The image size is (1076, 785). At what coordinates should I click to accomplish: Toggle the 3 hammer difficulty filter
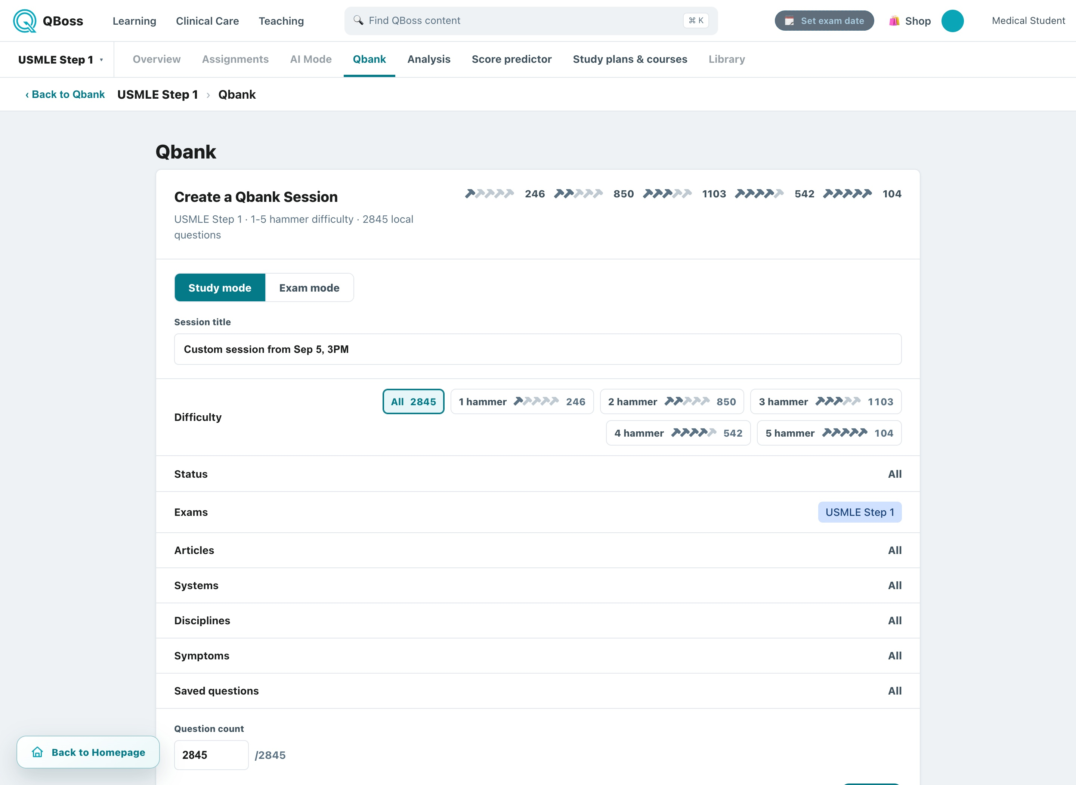[x=826, y=401]
